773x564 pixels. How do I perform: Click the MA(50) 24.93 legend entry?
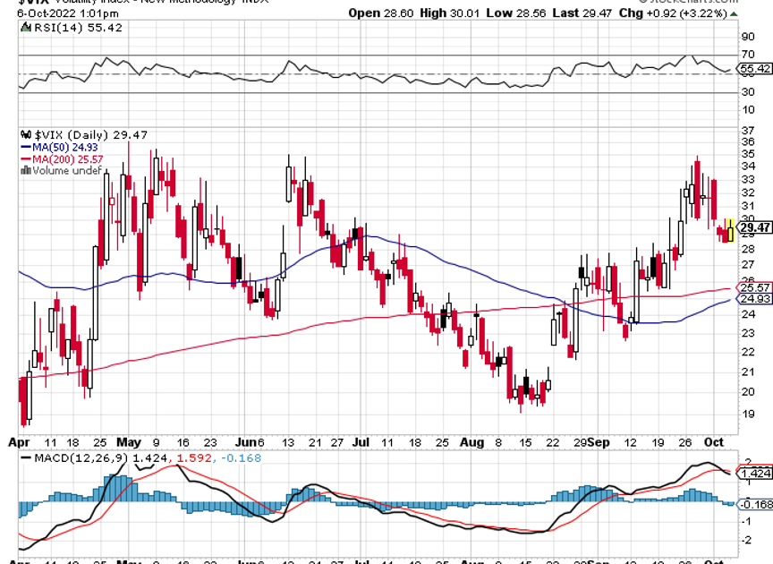click(58, 147)
